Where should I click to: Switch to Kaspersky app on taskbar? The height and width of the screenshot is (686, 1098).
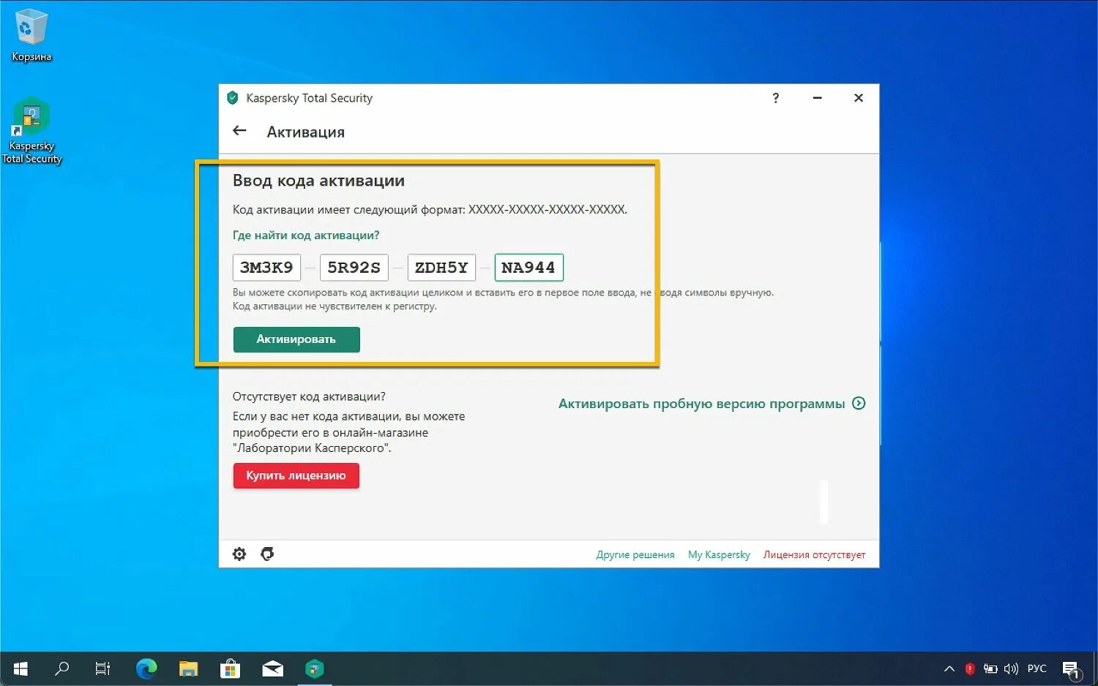(x=315, y=668)
